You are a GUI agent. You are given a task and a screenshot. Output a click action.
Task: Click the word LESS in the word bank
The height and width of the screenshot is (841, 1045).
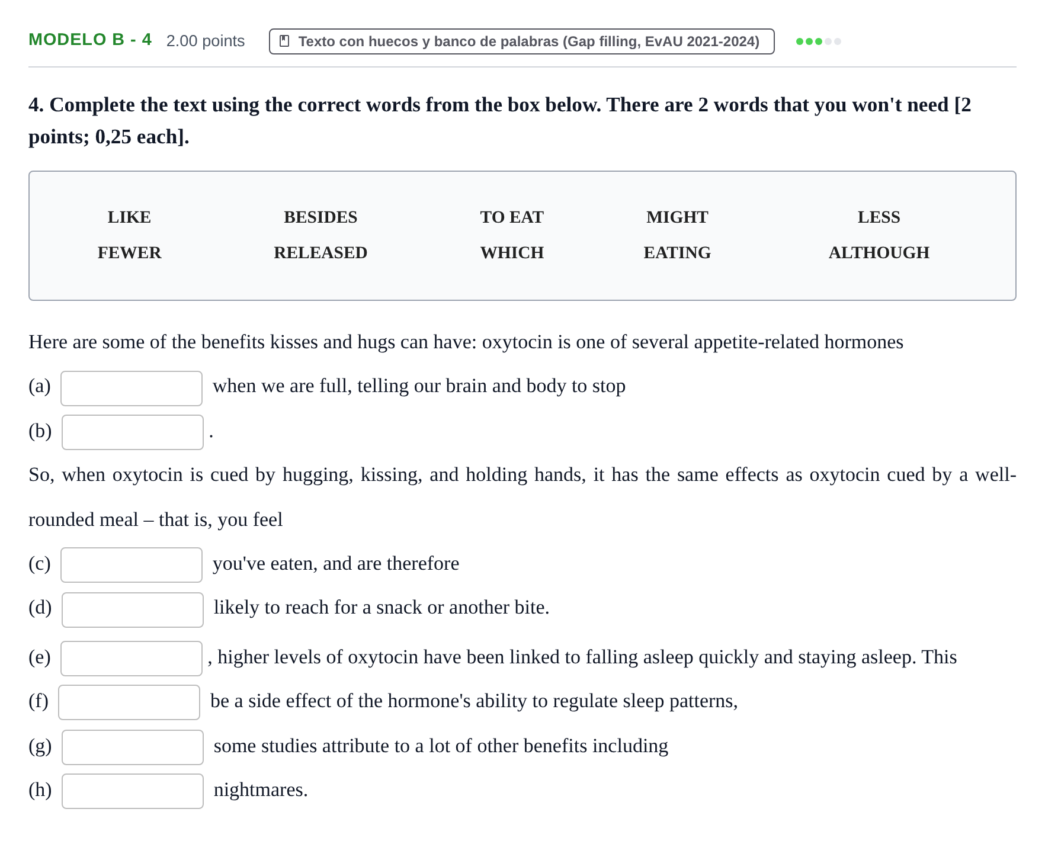tap(879, 217)
